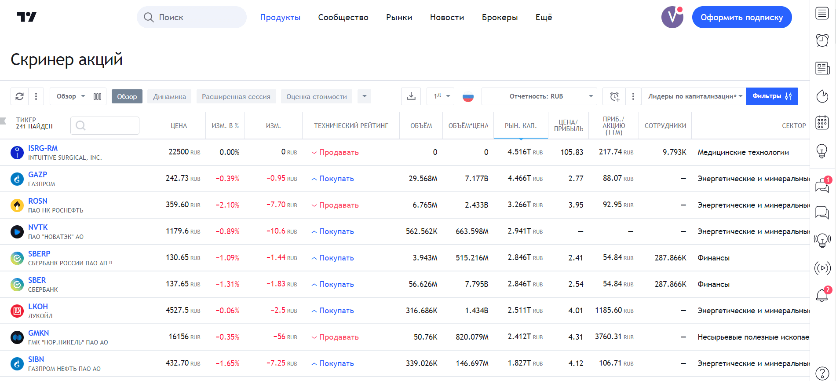Click the ROSN Rosneft logo icon
The width and height of the screenshot is (836, 381).
(17, 205)
